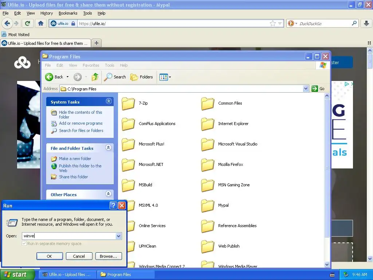Collapse the File and Folder Tasks panel

pos(109,148)
